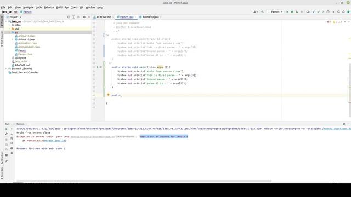Click the rollback undo arrow icon
The width and height of the screenshot is (351, 197).
333,12
